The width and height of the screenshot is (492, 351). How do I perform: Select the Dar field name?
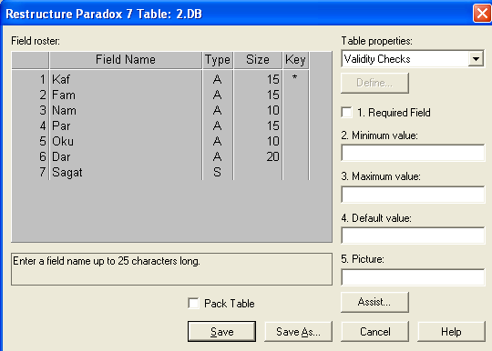click(x=126, y=156)
